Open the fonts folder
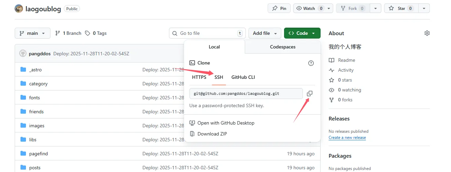 click(x=34, y=98)
